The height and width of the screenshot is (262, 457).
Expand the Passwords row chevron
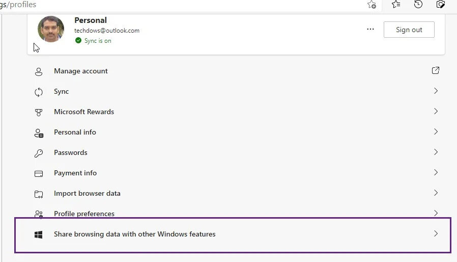point(436,152)
